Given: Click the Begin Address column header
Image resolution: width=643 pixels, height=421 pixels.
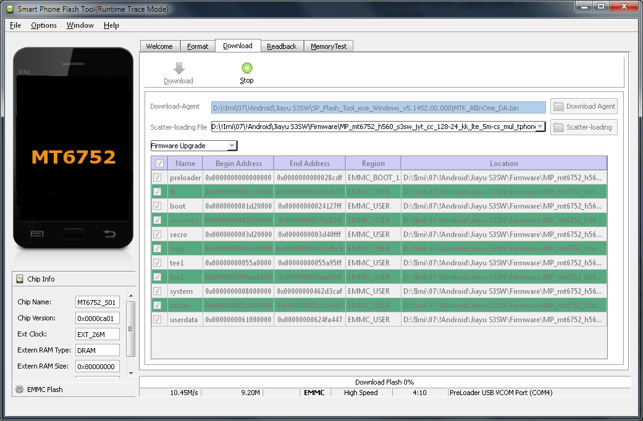Looking at the screenshot, I should pos(238,163).
